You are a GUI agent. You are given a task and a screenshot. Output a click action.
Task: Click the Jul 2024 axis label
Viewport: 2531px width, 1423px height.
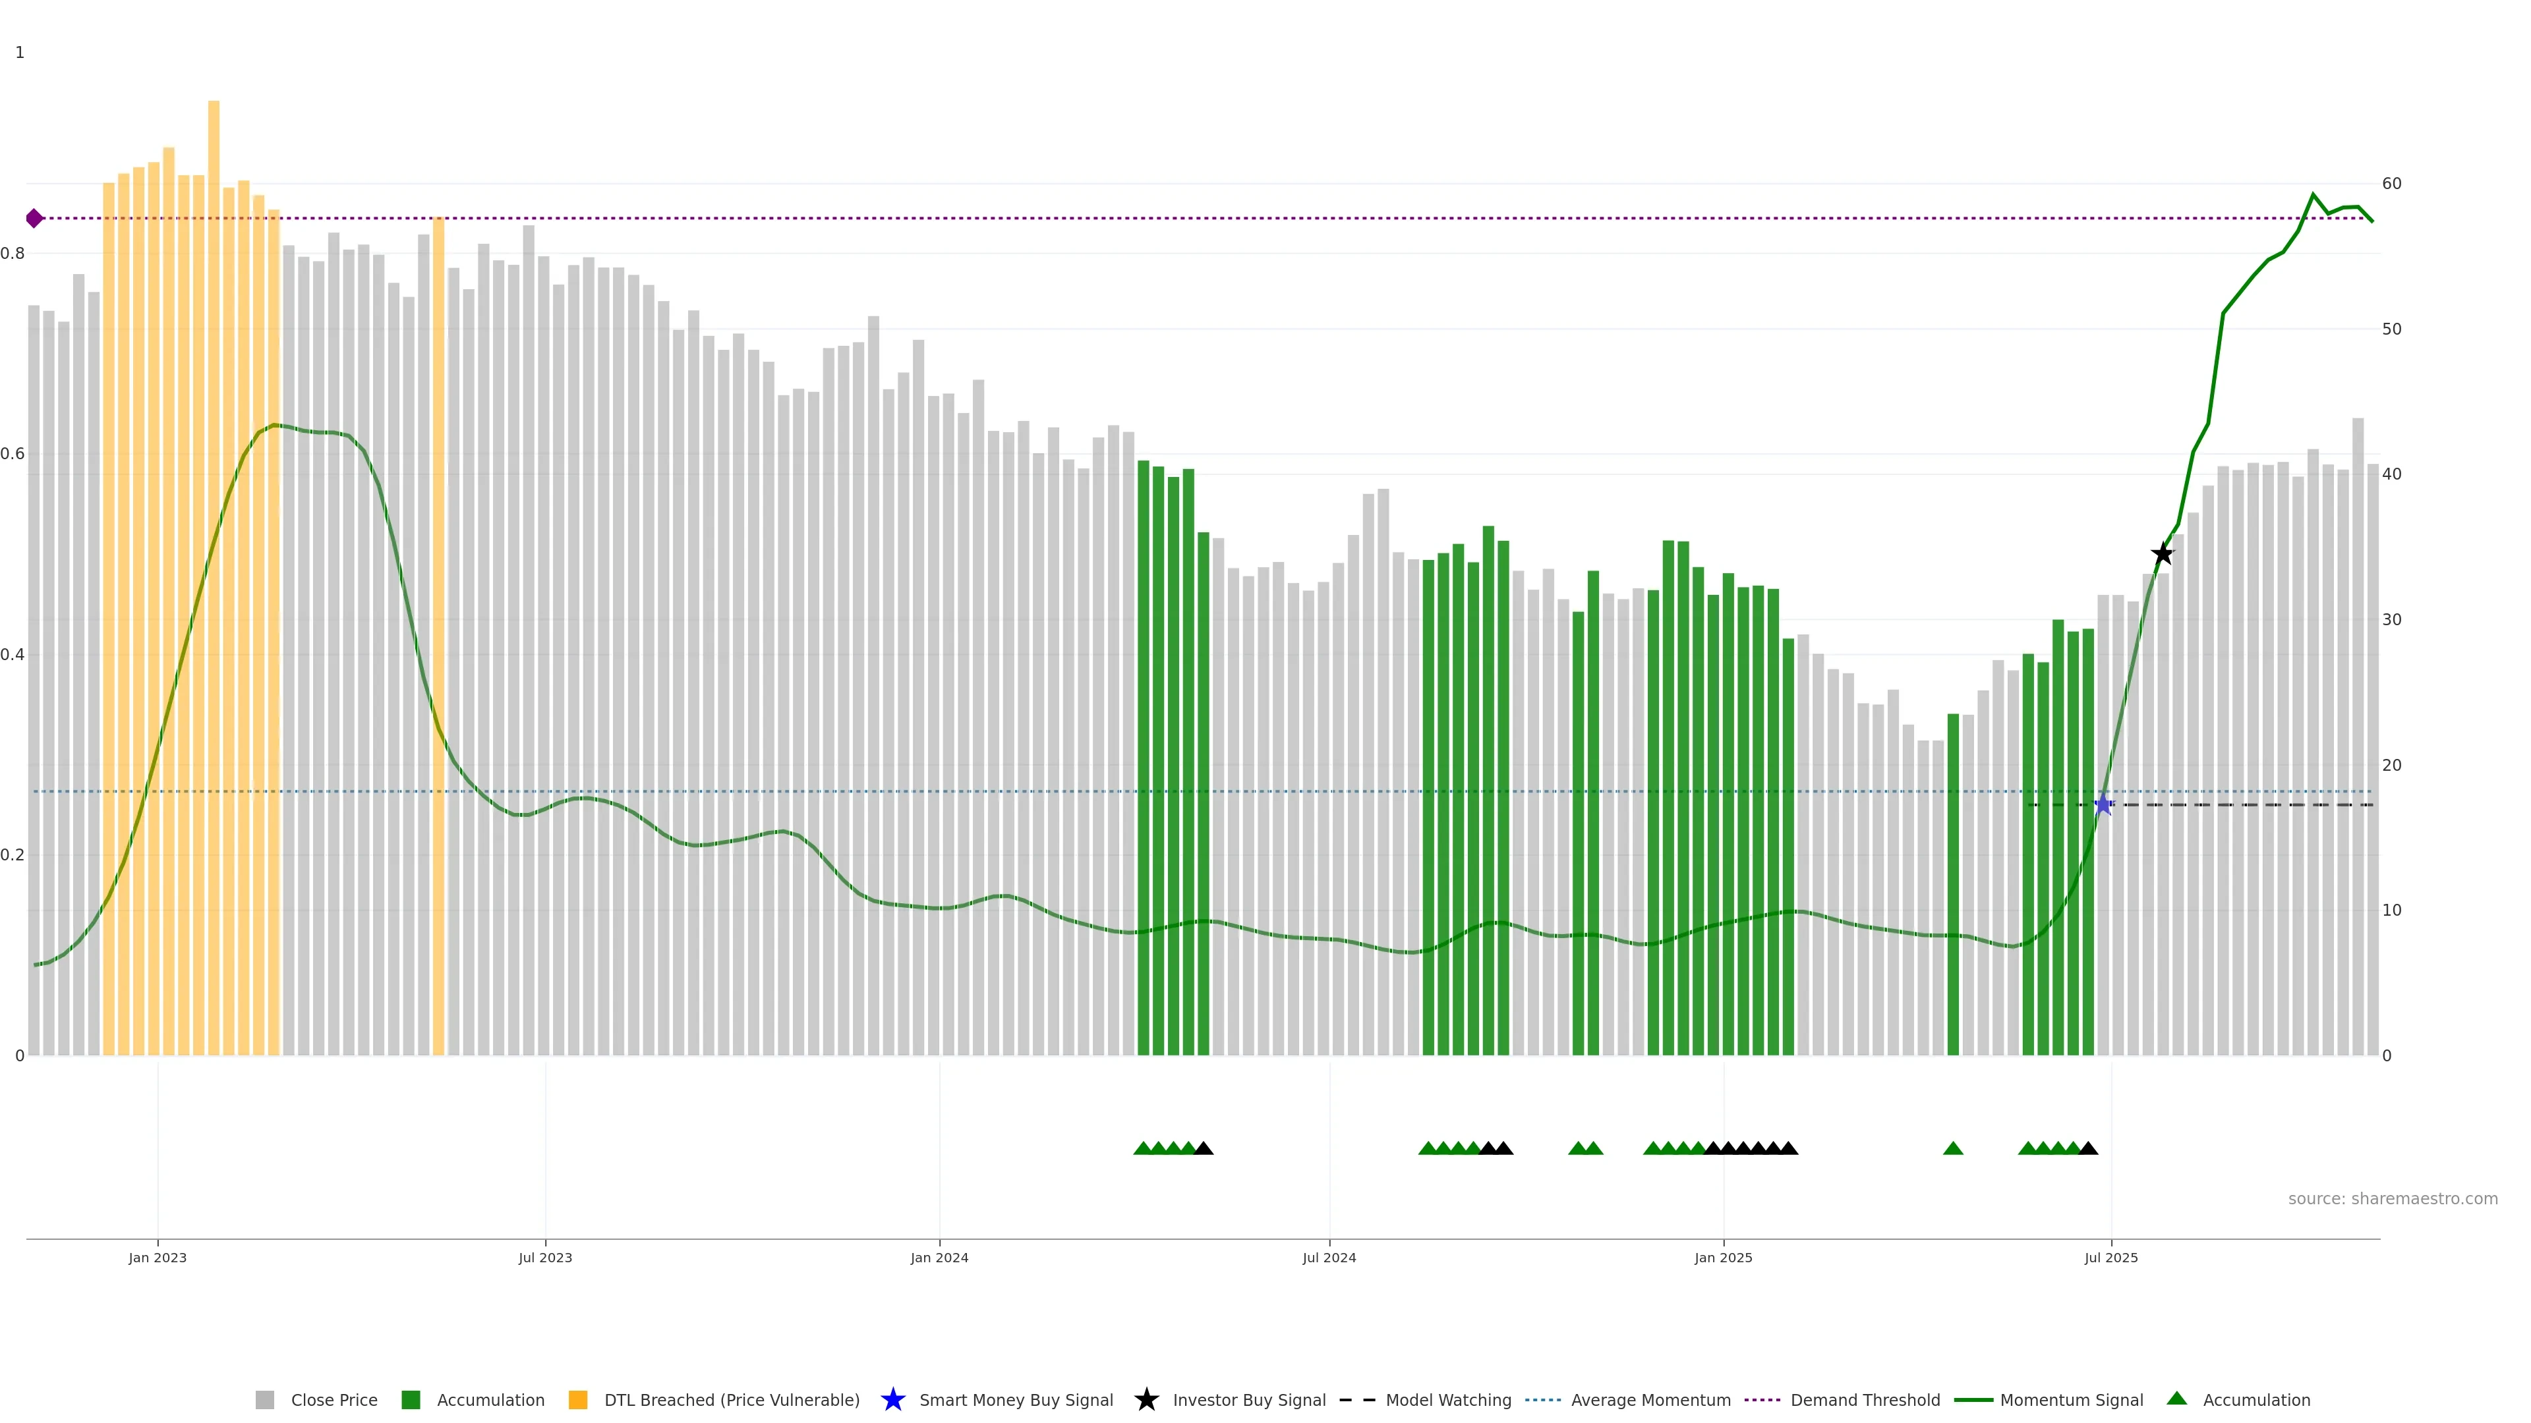point(1328,1257)
